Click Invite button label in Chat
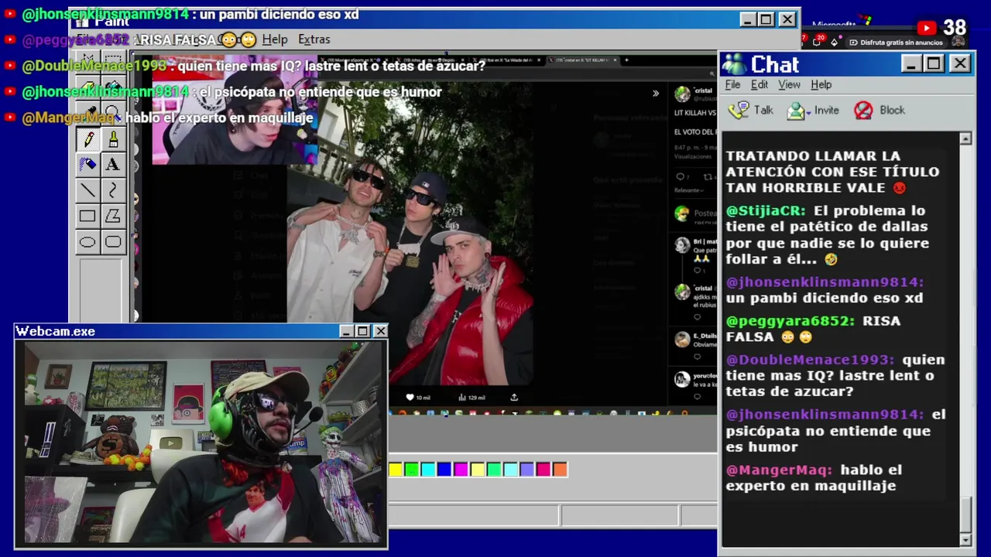Image resolution: width=991 pixels, height=557 pixels. click(x=826, y=110)
